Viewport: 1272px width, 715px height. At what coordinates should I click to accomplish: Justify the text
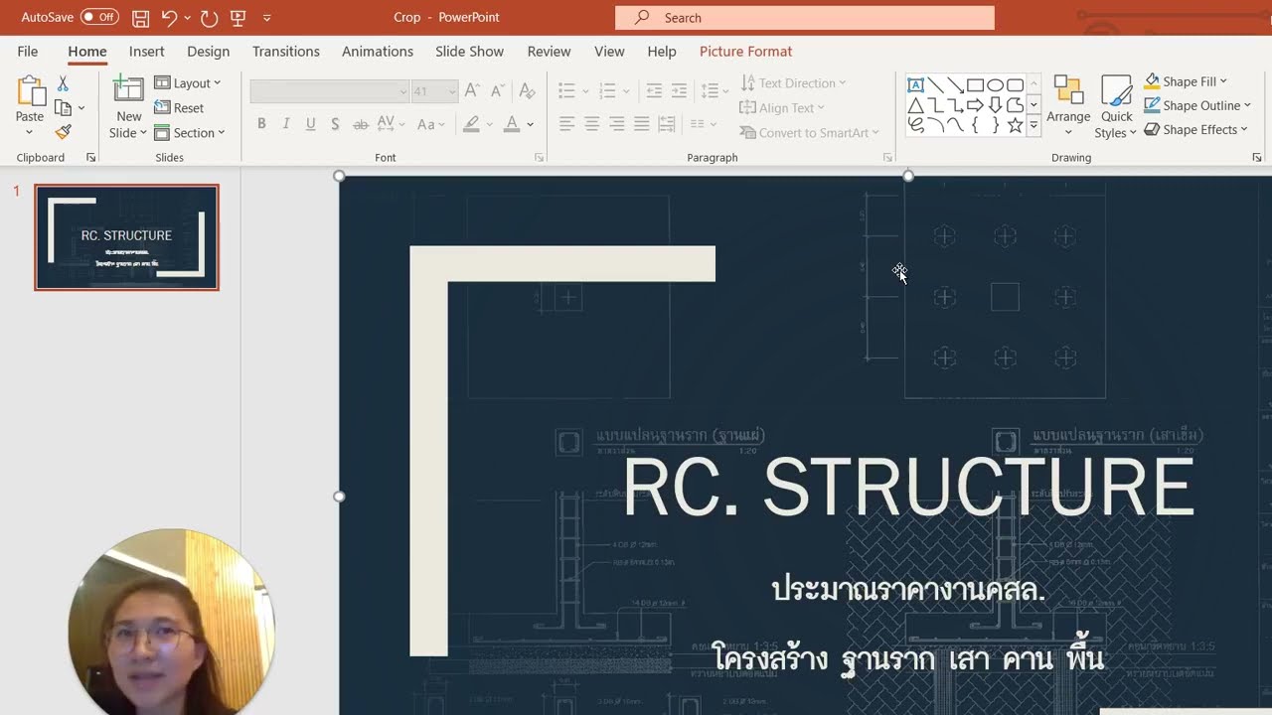pyautogui.click(x=641, y=124)
